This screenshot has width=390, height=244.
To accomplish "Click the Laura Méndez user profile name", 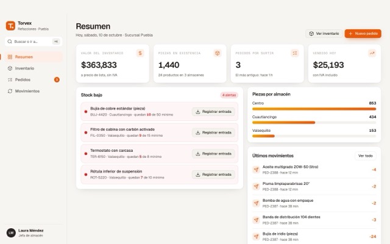I will 31,231.
